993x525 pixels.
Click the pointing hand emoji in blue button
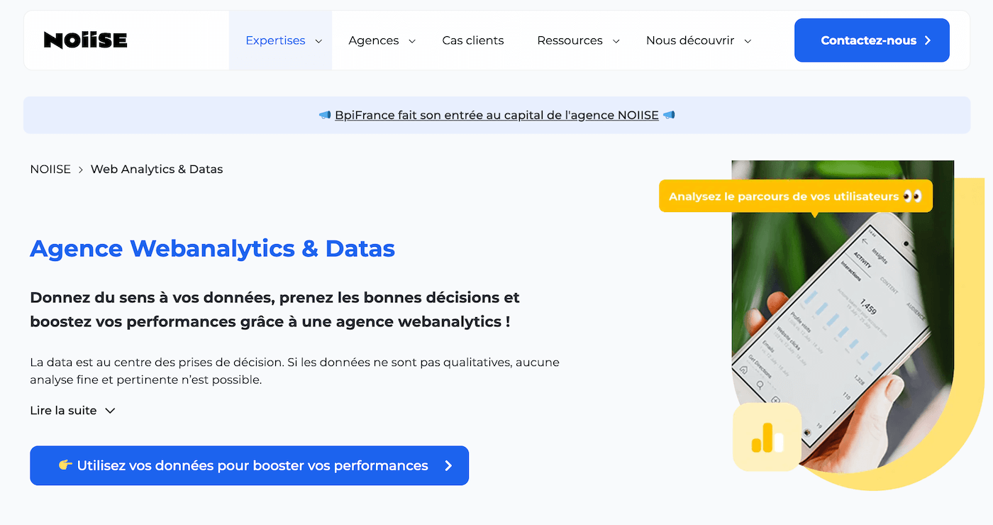click(x=65, y=465)
